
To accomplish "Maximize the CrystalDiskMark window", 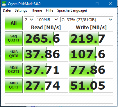I will (97, 4).
